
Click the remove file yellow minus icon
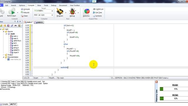point(5,26)
